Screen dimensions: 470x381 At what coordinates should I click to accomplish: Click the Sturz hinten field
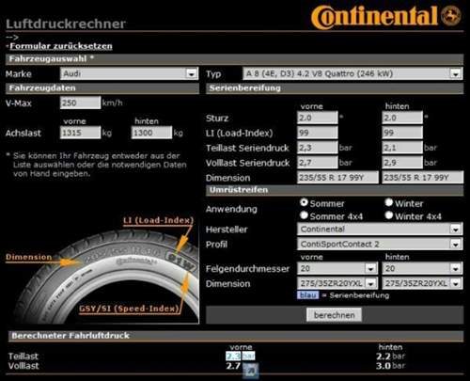tap(402, 118)
